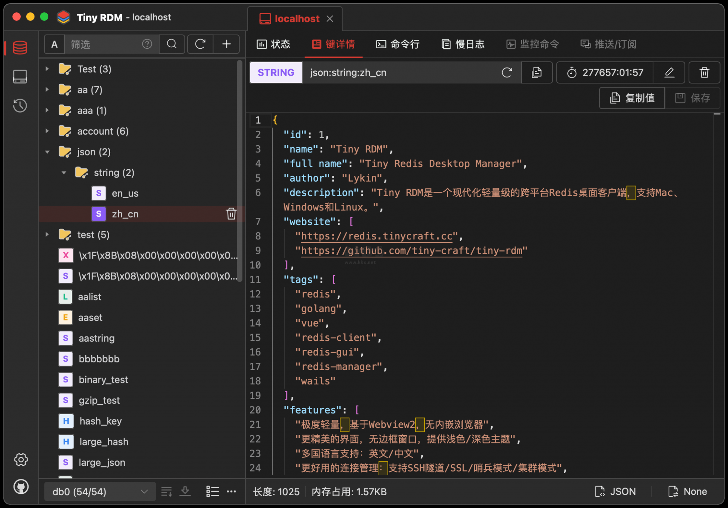Close the localhost tab
The height and width of the screenshot is (508, 728).
click(x=330, y=18)
